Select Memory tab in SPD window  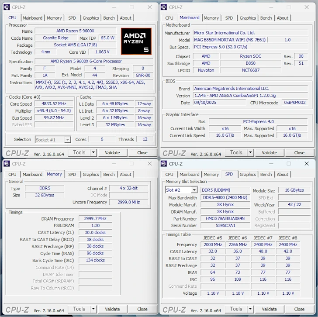click(x=211, y=175)
